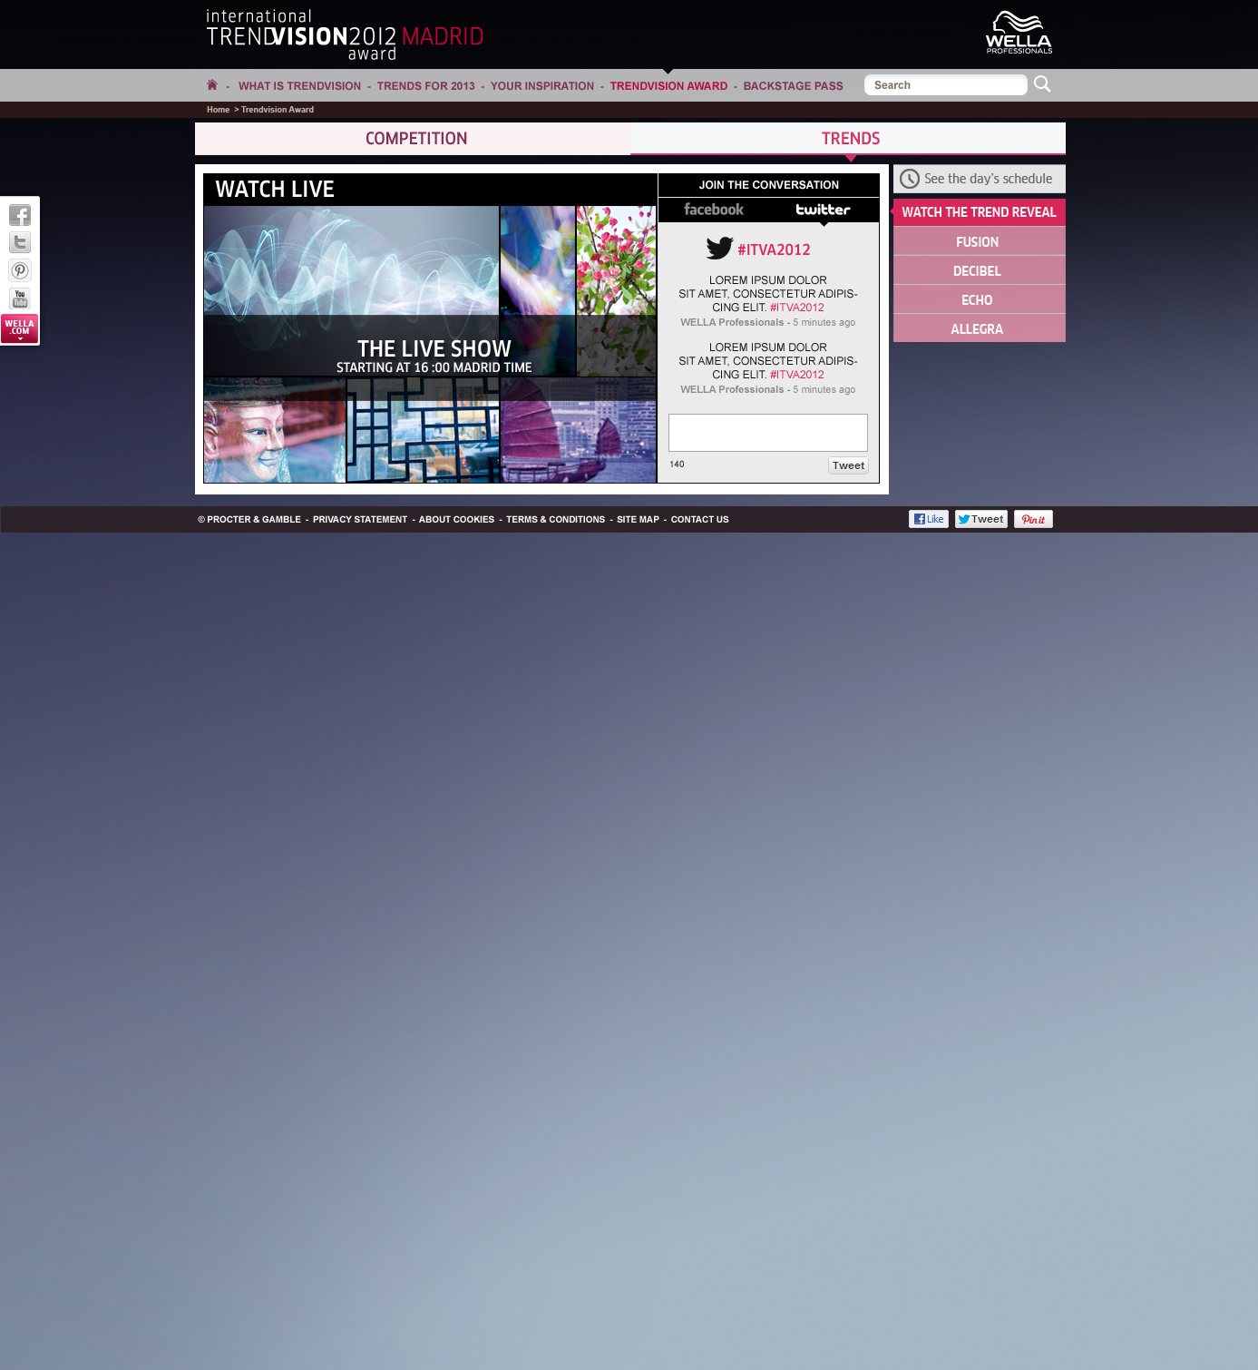The height and width of the screenshot is (1370, 1258).
Task: Select Watch The Trend Reveal
Action: pyautogui.click(x=980, y=212)
